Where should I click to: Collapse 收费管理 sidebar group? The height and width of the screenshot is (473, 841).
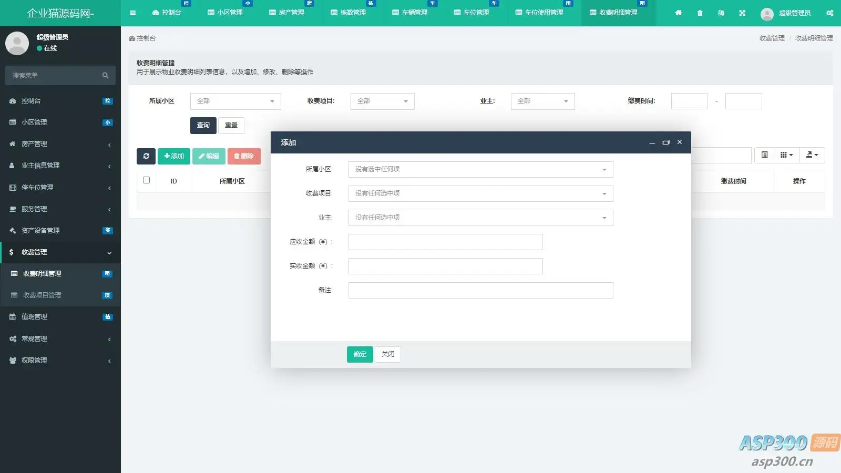[60, 252]
